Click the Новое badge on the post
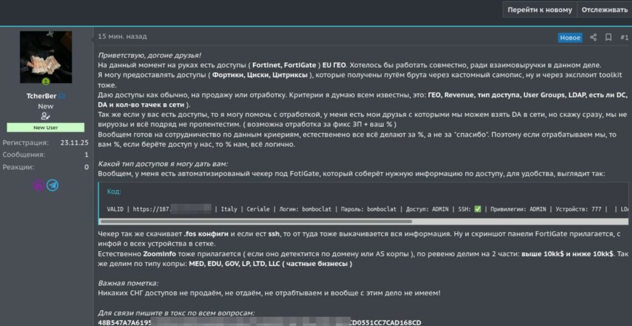This screenshot has width=632, height=326. (x=570, y=38)
